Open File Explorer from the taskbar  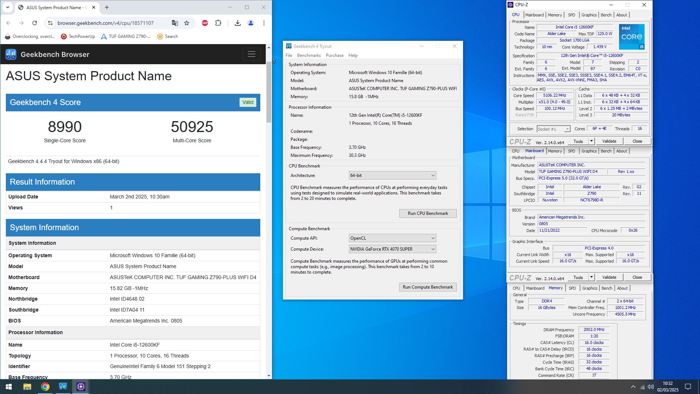click(x=27, y=387)
